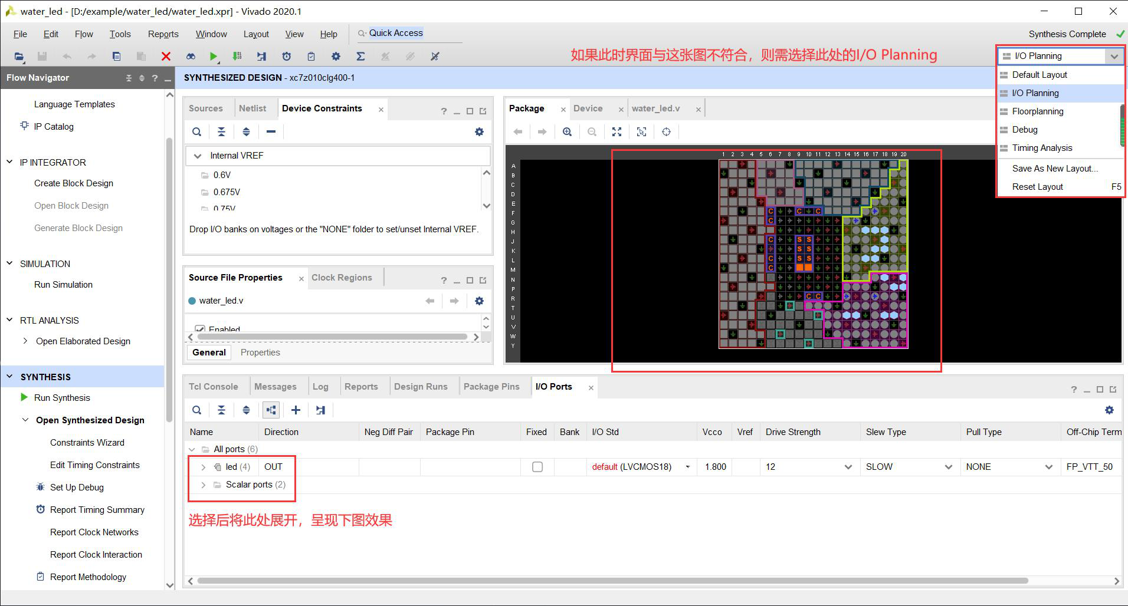
Task: Open Constraints Wizard
Action: 87,443
